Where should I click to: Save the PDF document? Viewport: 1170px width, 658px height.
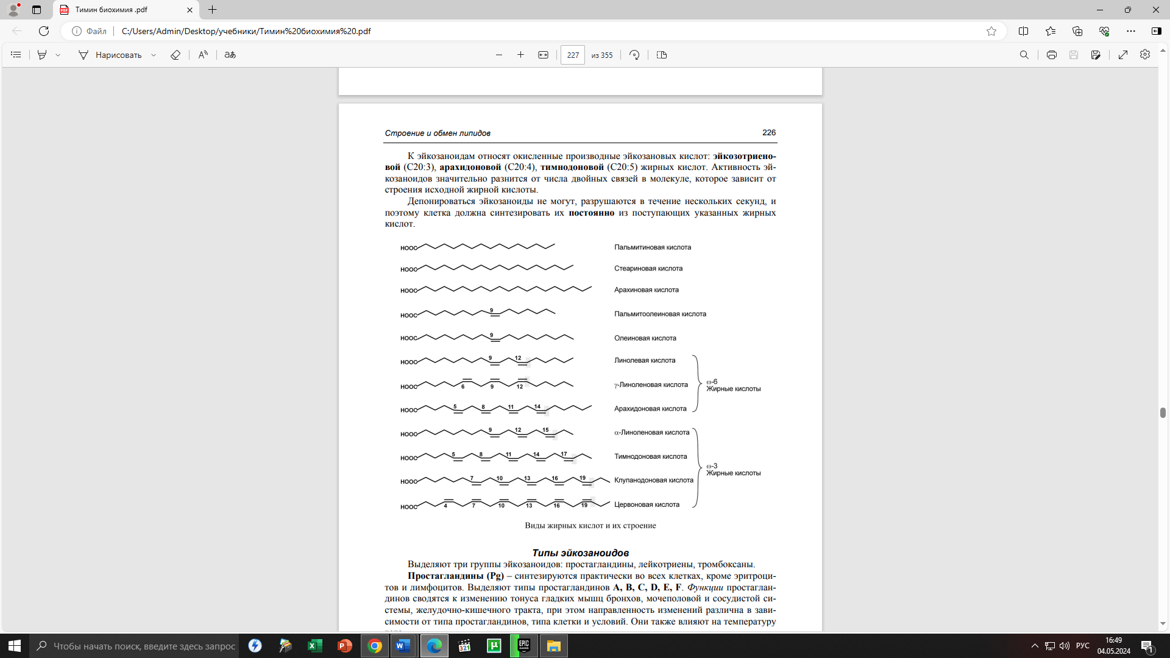click(x=1074, y=55)
